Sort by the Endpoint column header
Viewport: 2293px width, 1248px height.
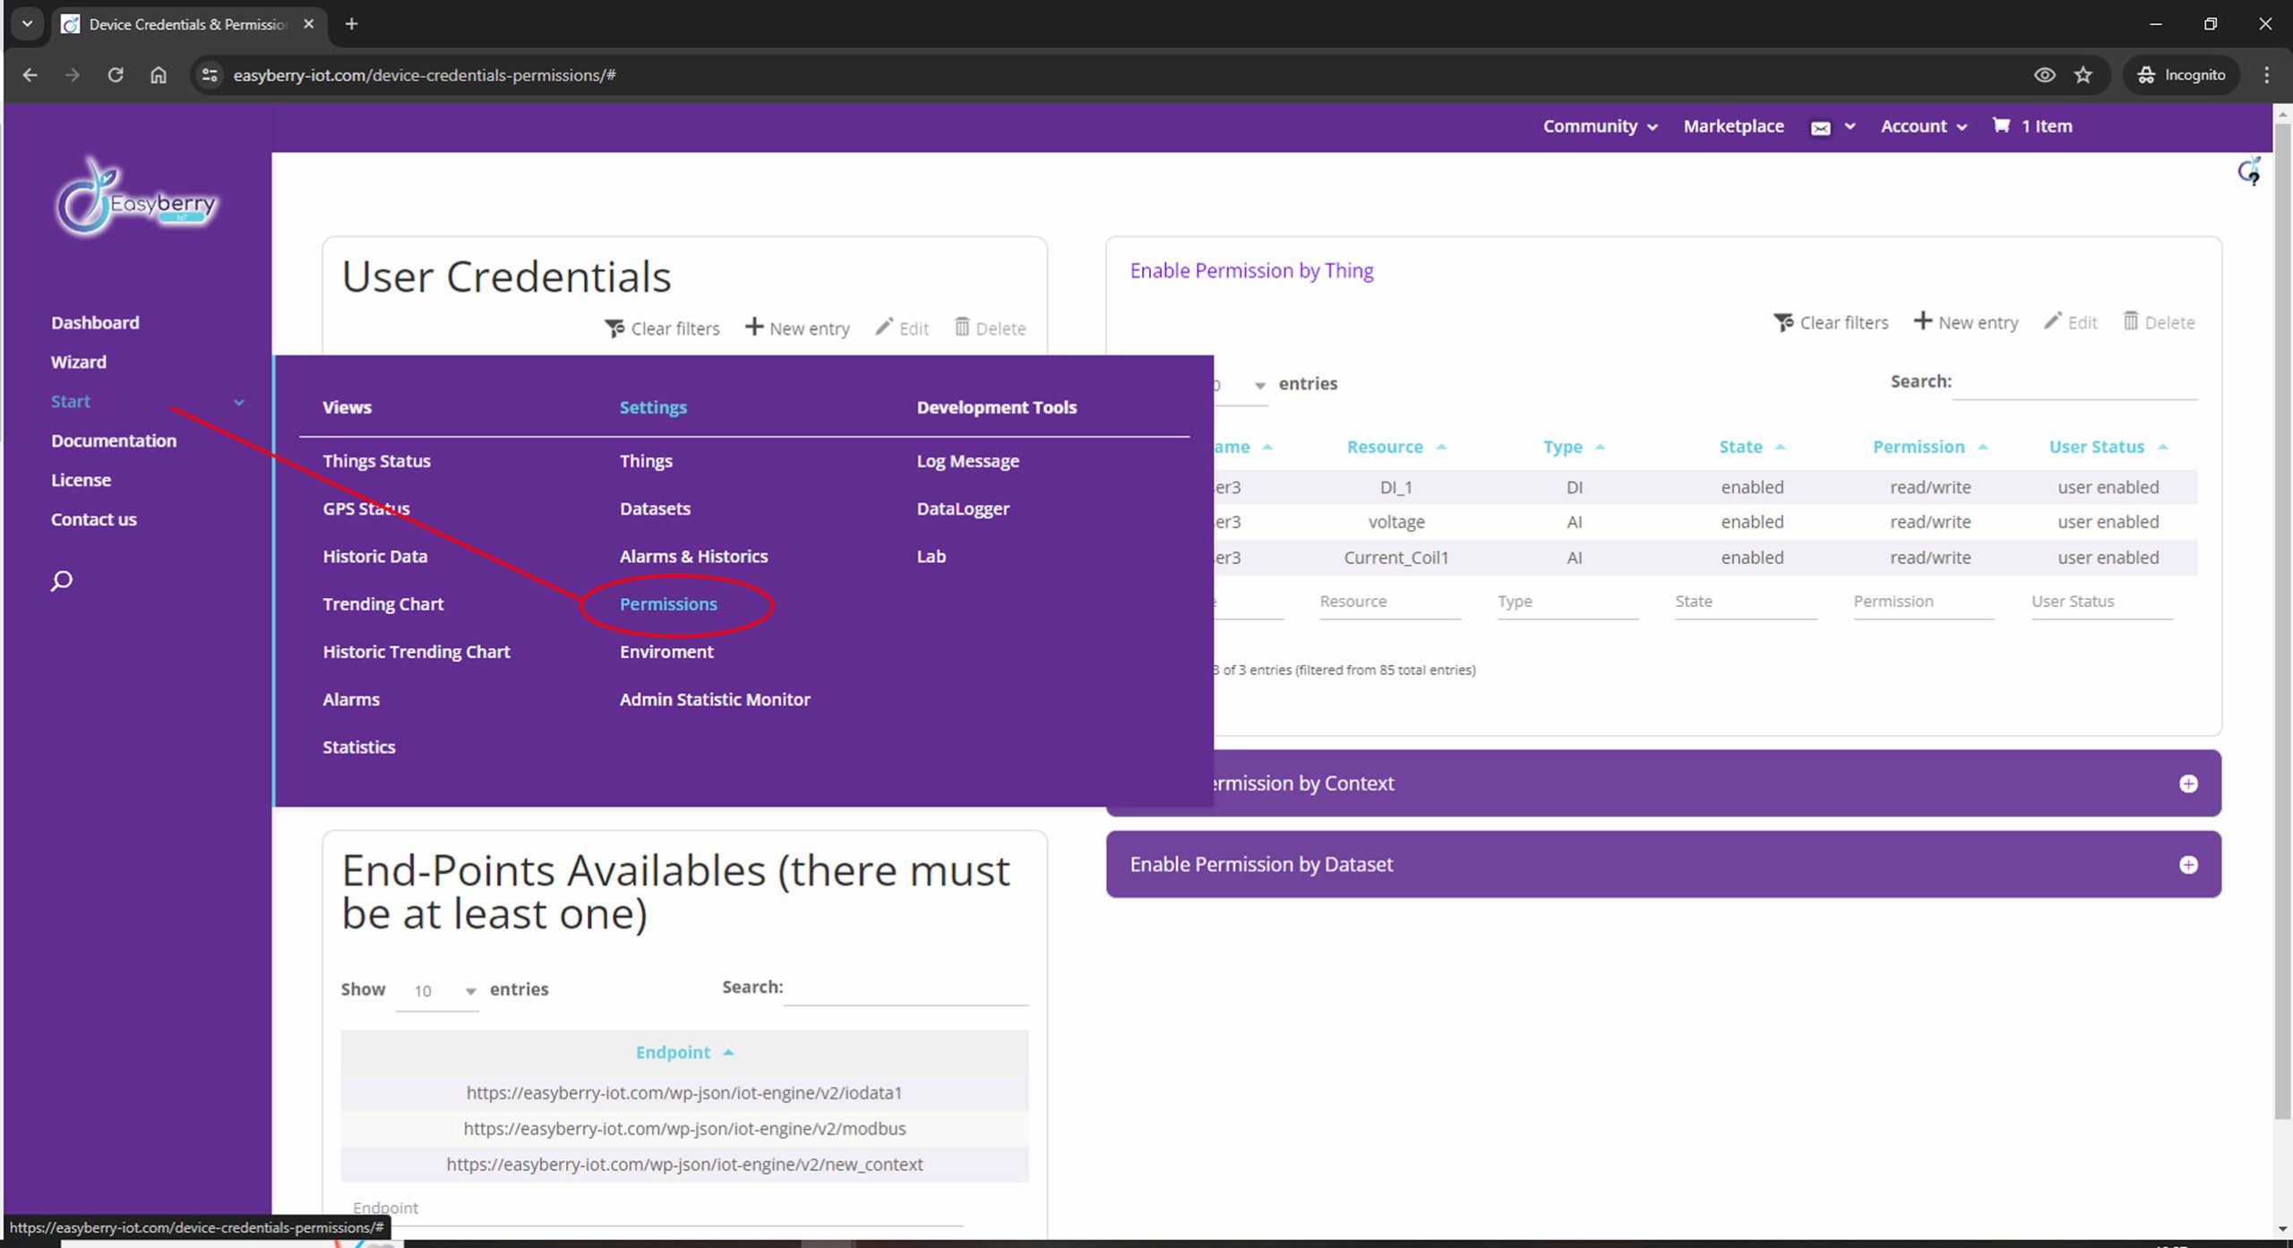pos(684,1053)
